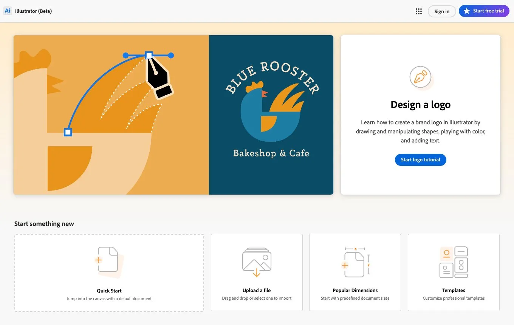Click the Start free trial button
The width and height of the screenshot is (514, 325).
click(484, 11)
